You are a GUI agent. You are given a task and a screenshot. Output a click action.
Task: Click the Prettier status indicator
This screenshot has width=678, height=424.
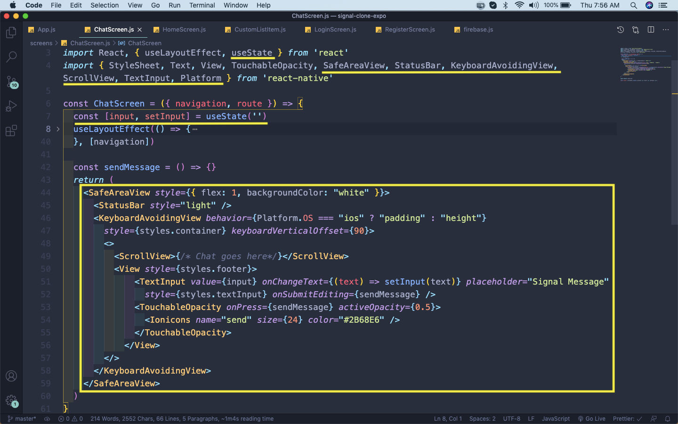click(628, 419)
